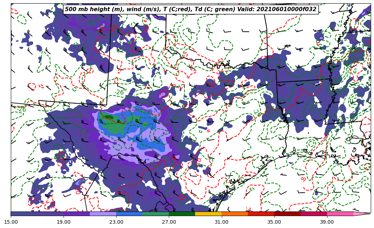
Task: Click the colorbar tick label 27.00
Action: 169,222
